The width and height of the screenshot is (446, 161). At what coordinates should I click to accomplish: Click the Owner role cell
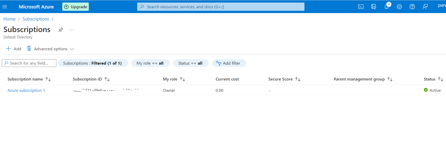(169, 90)
